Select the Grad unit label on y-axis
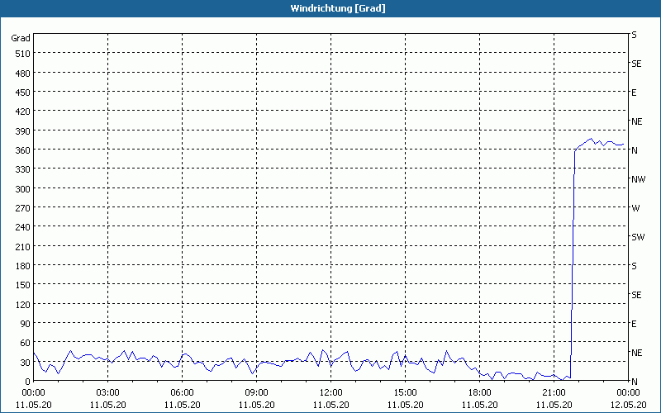Viewport: 661px width, 413px height. click(21, 38)
